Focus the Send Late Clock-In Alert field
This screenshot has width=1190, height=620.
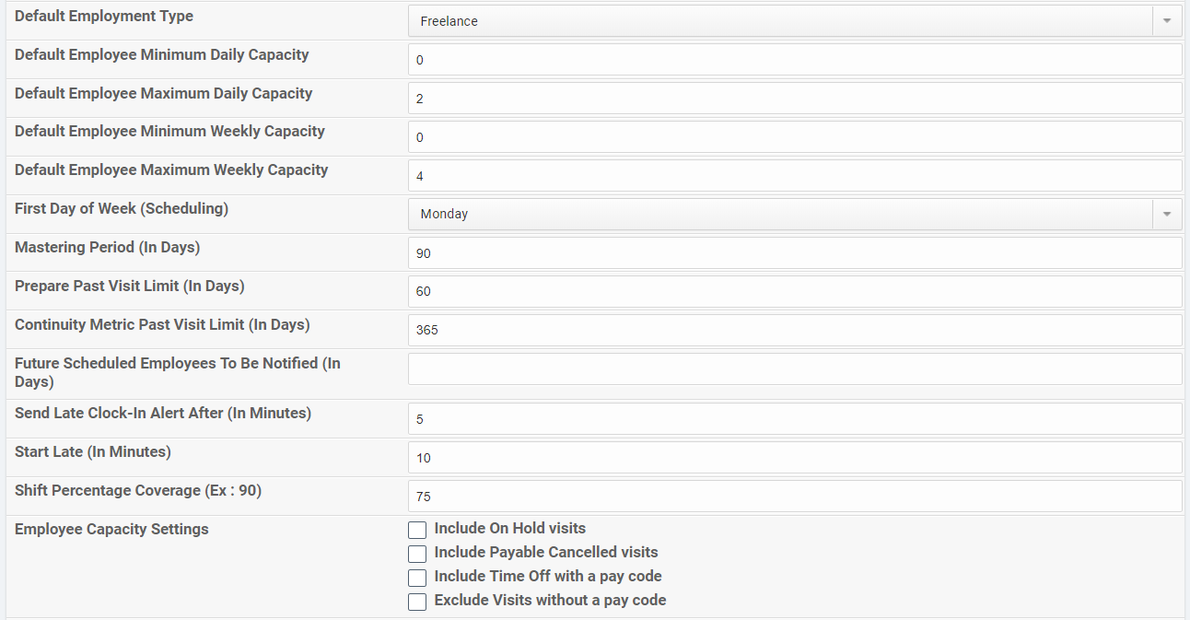click(x=794, y=419)
